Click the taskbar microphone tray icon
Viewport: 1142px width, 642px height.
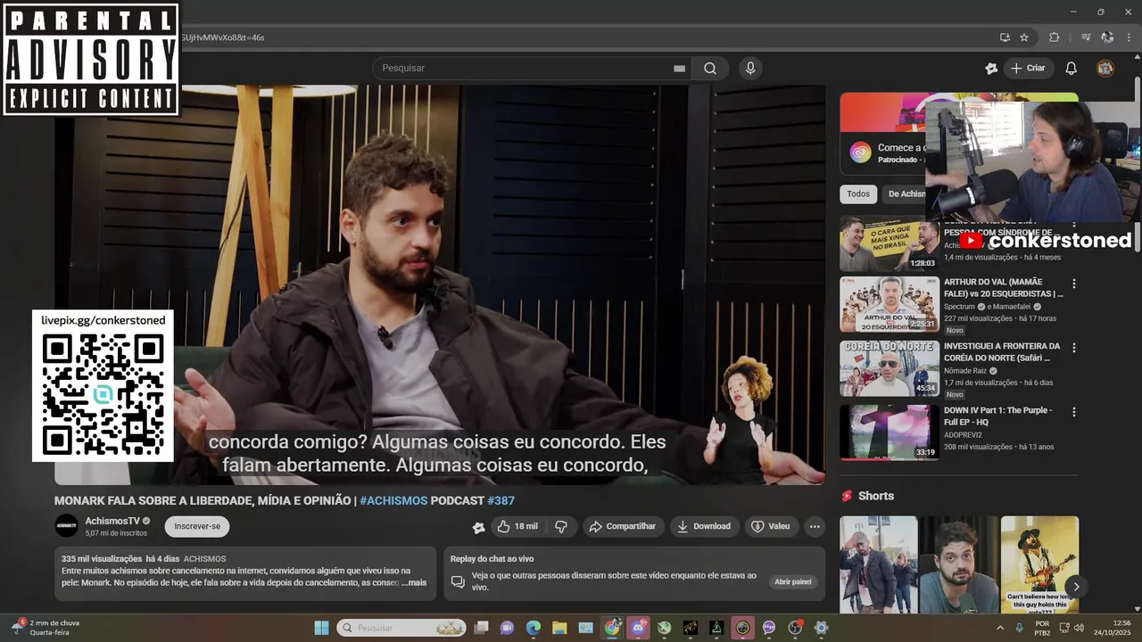1019,628
